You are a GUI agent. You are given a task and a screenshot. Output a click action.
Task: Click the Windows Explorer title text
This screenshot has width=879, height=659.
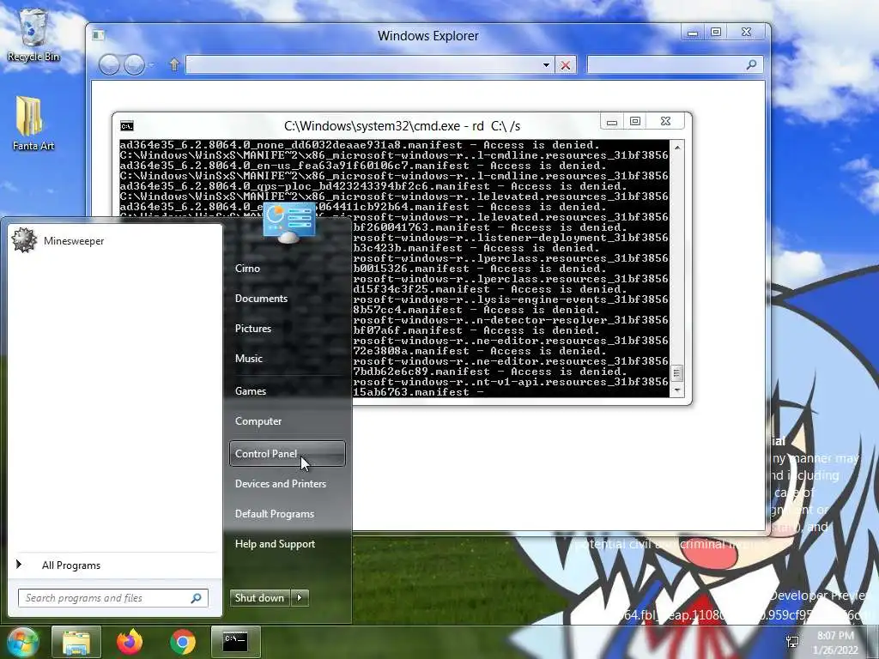point(428,36)
